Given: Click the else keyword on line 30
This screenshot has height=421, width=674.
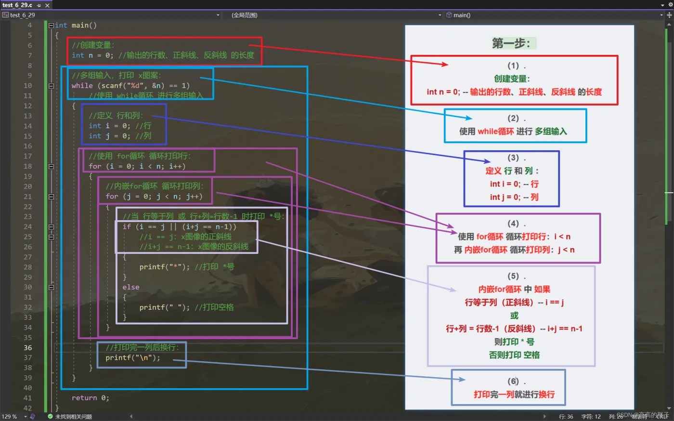Looking at the screenshot, I should tap(131, 287).
